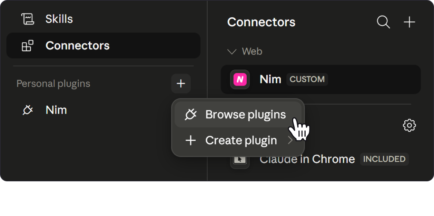Viewport: 434px width, 216px height.
Task: Click the Skills scroll icon in sidebar
Action: [x=27, y=19]
